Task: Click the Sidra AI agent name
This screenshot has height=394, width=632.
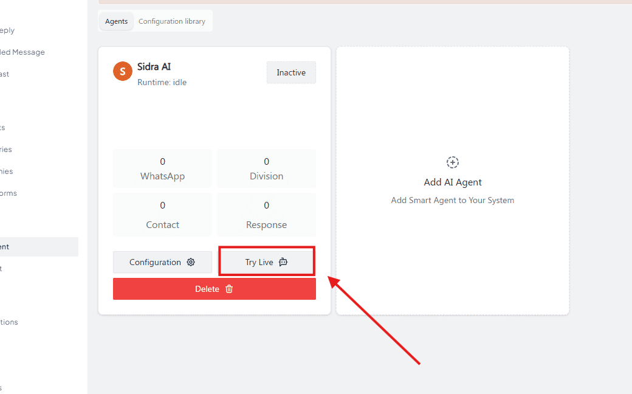Action: (x=154, y=66)
